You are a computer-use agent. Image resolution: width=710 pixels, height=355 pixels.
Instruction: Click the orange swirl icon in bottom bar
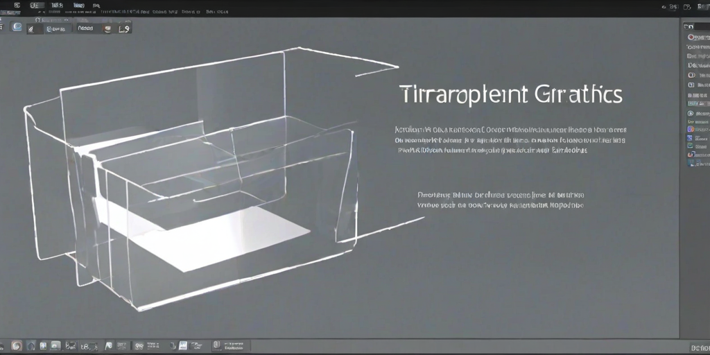(17, 346)
